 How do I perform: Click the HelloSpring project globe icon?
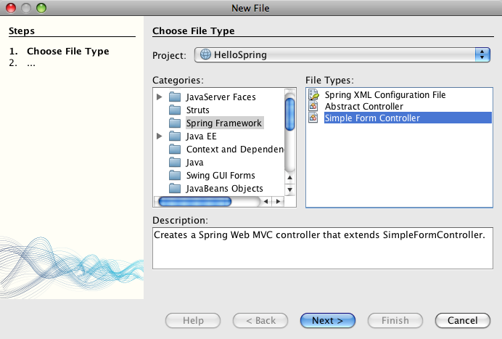click(x=205, y=54)
